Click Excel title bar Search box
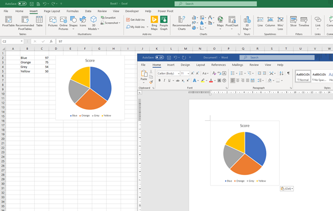333x211 pixels. [216, 4]
